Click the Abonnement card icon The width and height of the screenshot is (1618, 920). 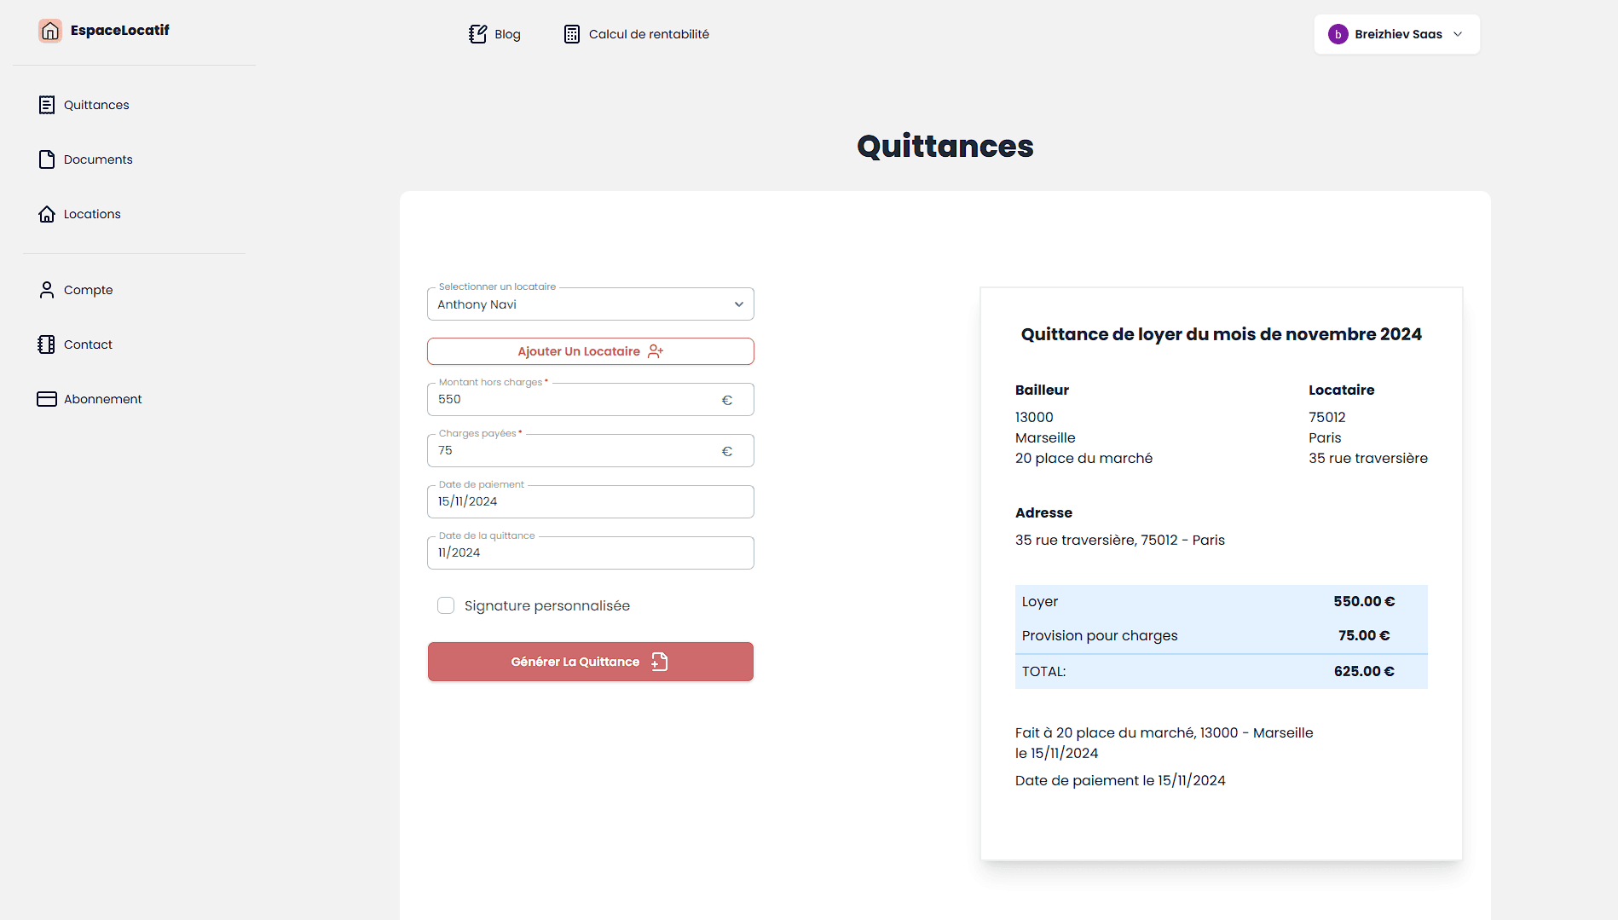click(x=47, y=398)
